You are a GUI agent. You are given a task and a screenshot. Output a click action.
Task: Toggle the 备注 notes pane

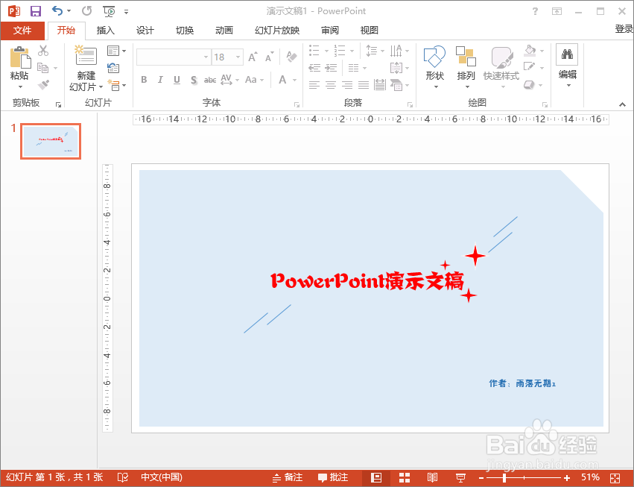[x=288, y=478]
